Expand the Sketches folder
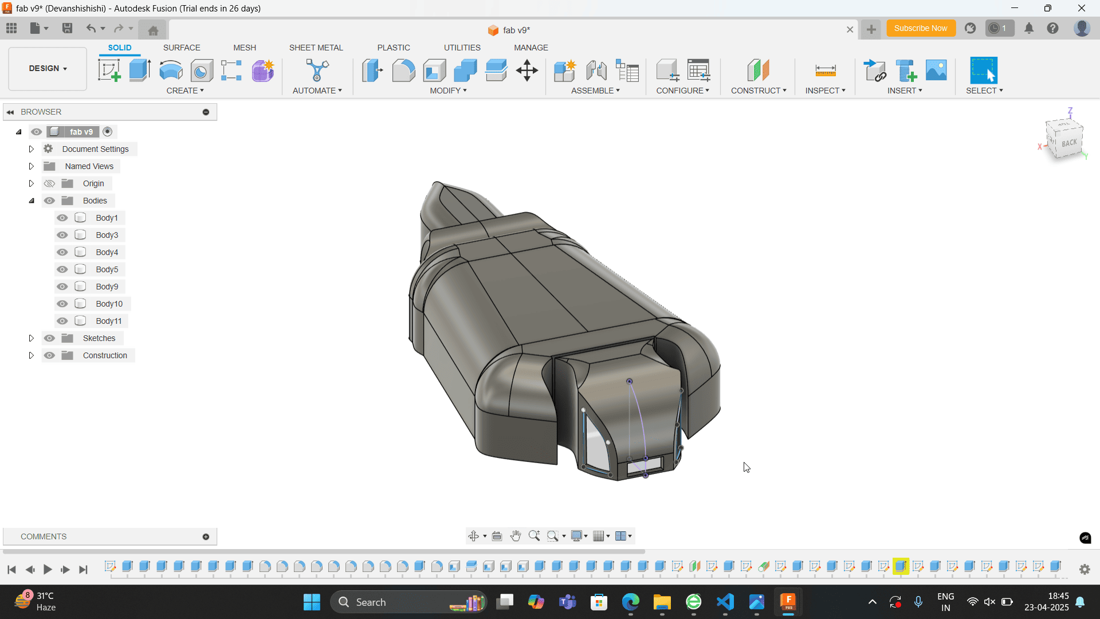 coord(32,338)
